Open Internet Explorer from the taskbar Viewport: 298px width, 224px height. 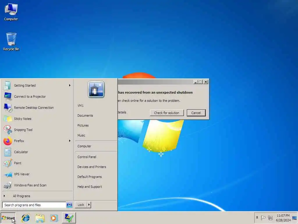pos(26,218)
